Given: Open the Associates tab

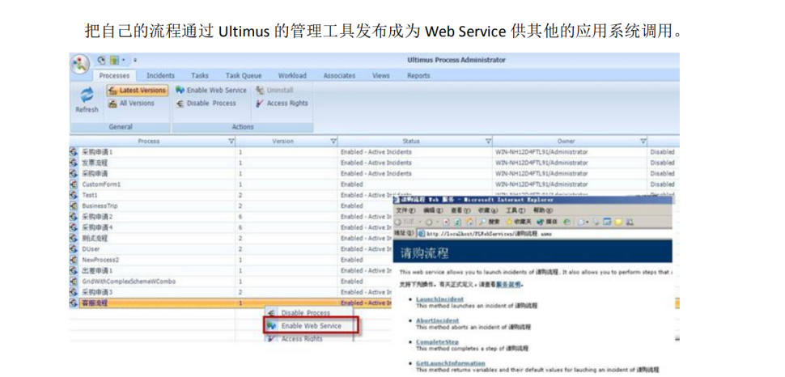Looking at the screenshot, I should pos(339,75).
